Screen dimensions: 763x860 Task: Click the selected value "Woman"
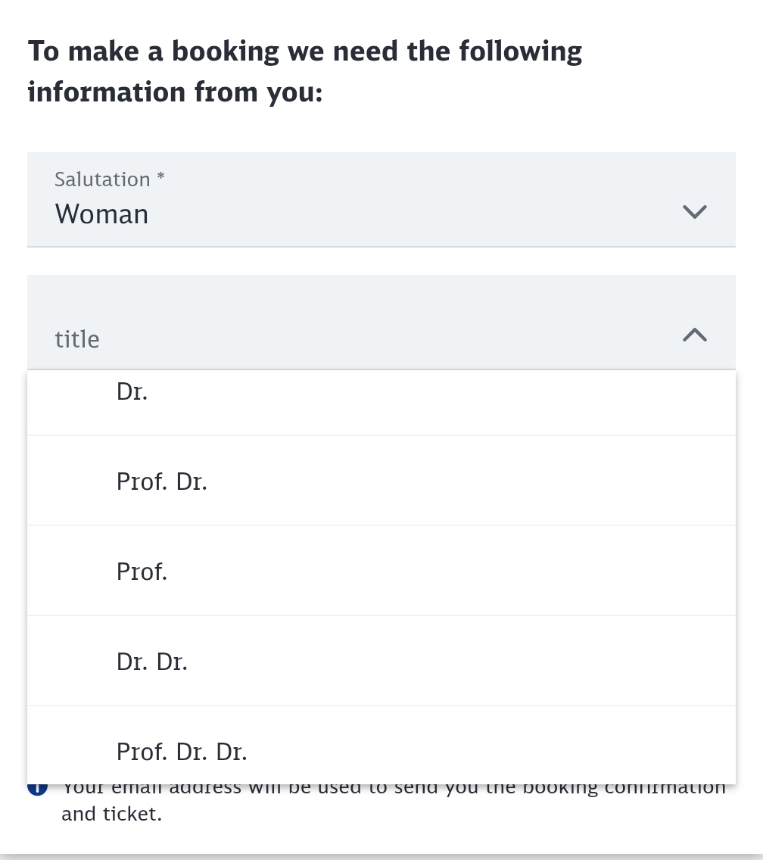[x=101, y=214]
